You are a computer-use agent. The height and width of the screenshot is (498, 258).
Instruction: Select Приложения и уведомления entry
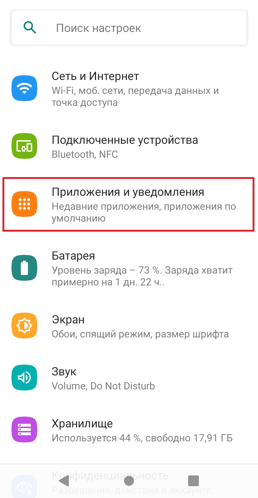pos(129,204)
